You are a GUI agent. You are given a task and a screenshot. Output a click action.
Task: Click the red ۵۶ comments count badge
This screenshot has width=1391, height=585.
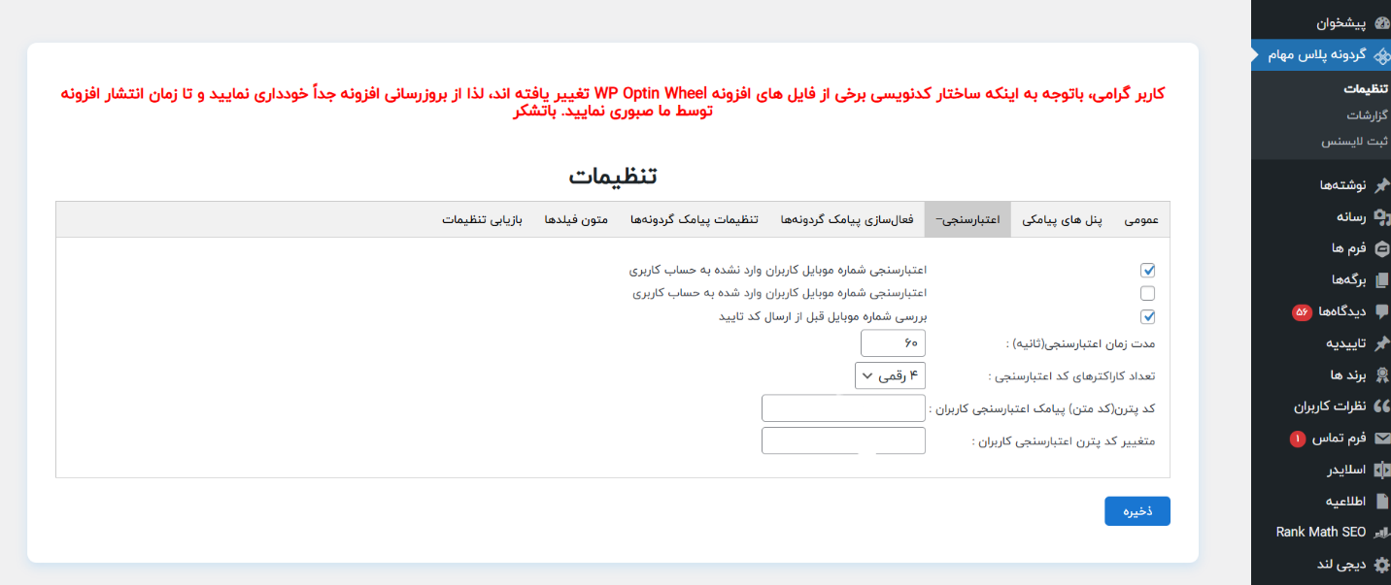click(1302, 312)
